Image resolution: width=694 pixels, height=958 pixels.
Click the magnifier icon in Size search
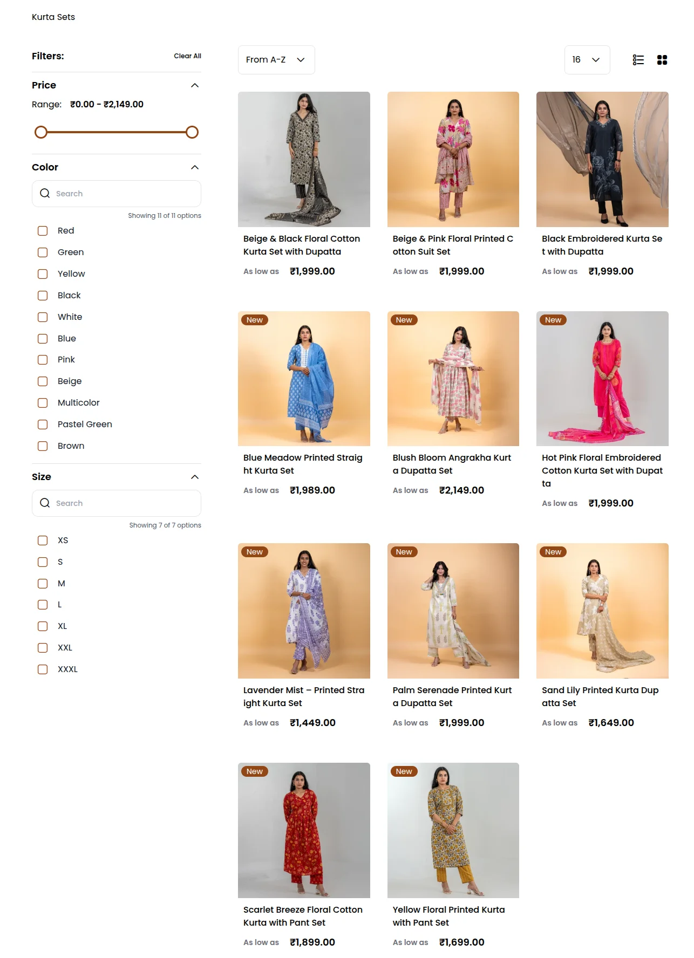(45, 503)
